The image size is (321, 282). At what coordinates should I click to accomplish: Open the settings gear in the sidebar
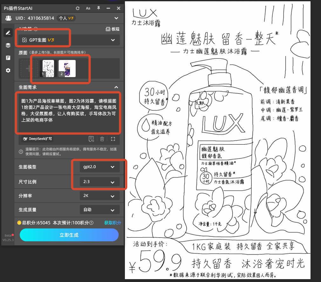pos(8,70)
